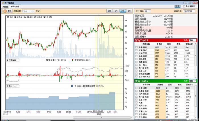Click the app icon in title bar
This screenshot has height=121, width=199.
tap(3, 3)
